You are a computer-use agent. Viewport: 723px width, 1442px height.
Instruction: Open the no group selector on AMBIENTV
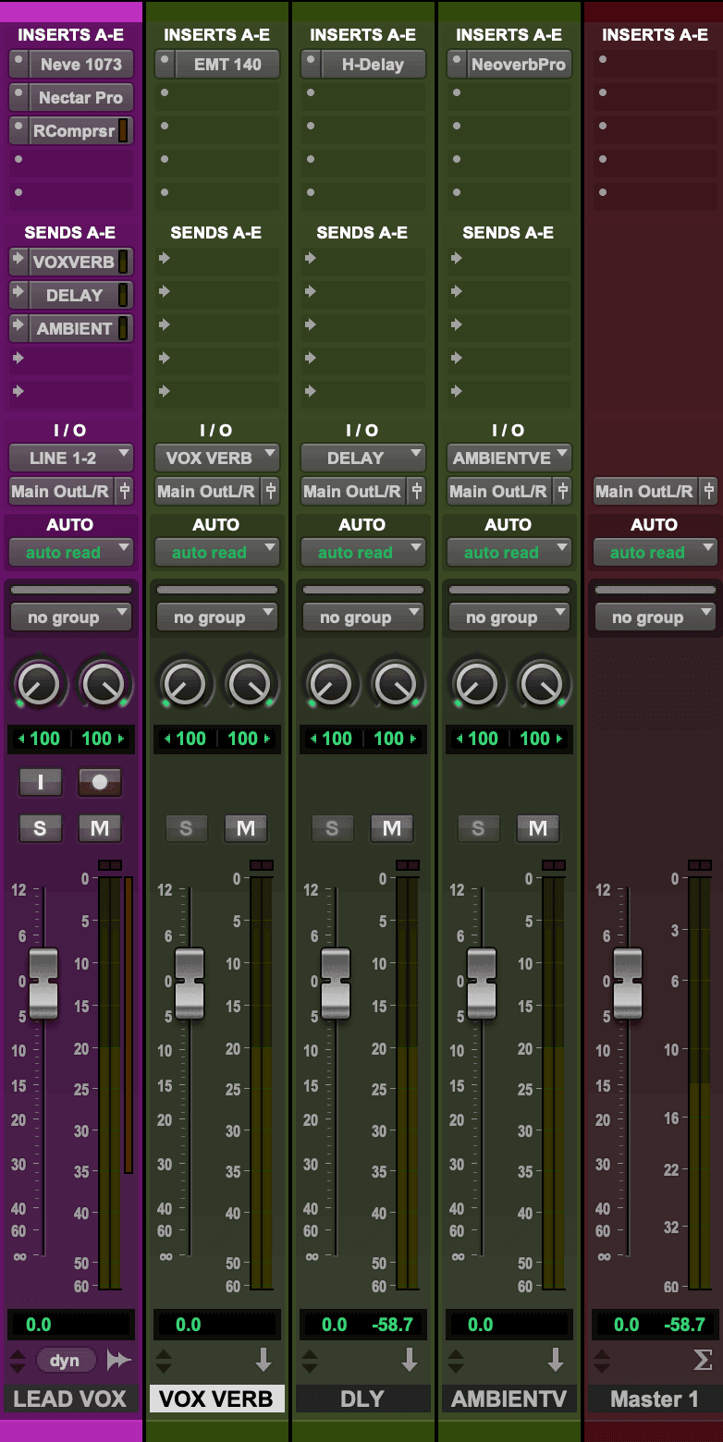tap(509, 617)
